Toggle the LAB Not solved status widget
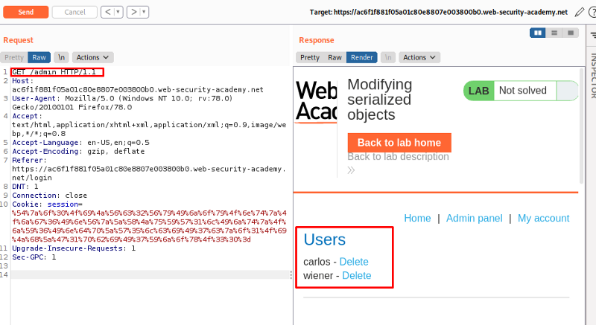 (x=520, y=91)
